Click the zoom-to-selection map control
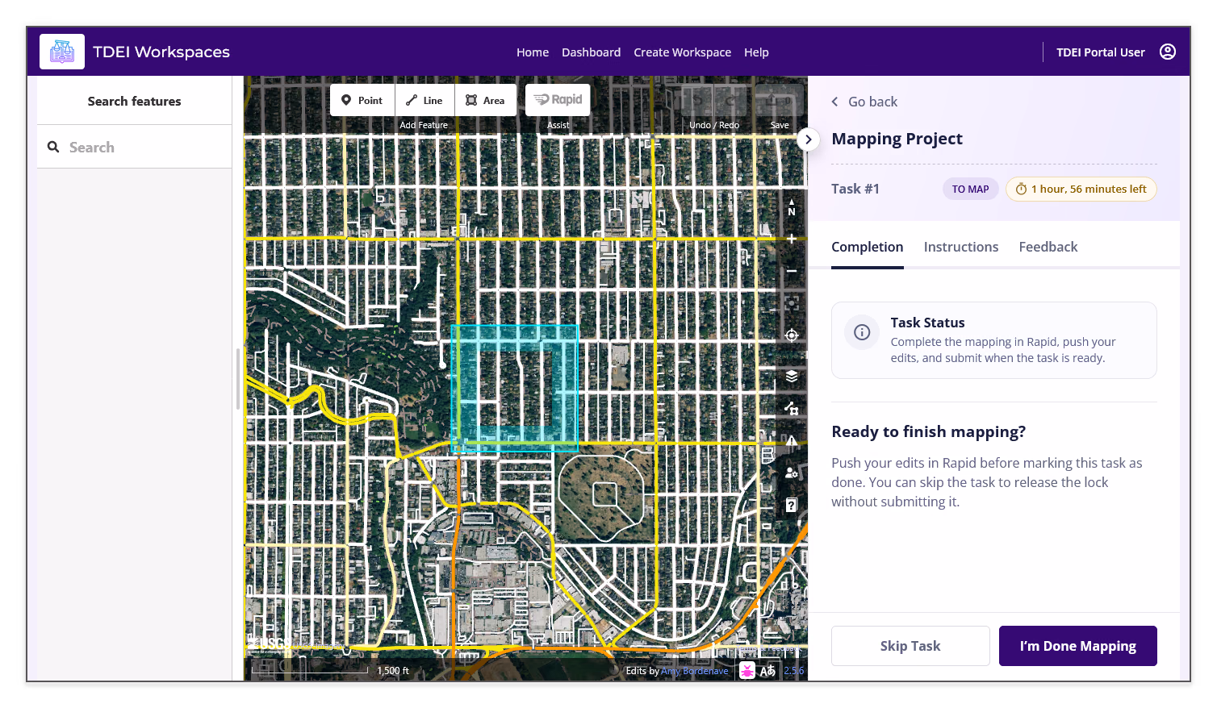1217x708 pixels. coord(792,304)
